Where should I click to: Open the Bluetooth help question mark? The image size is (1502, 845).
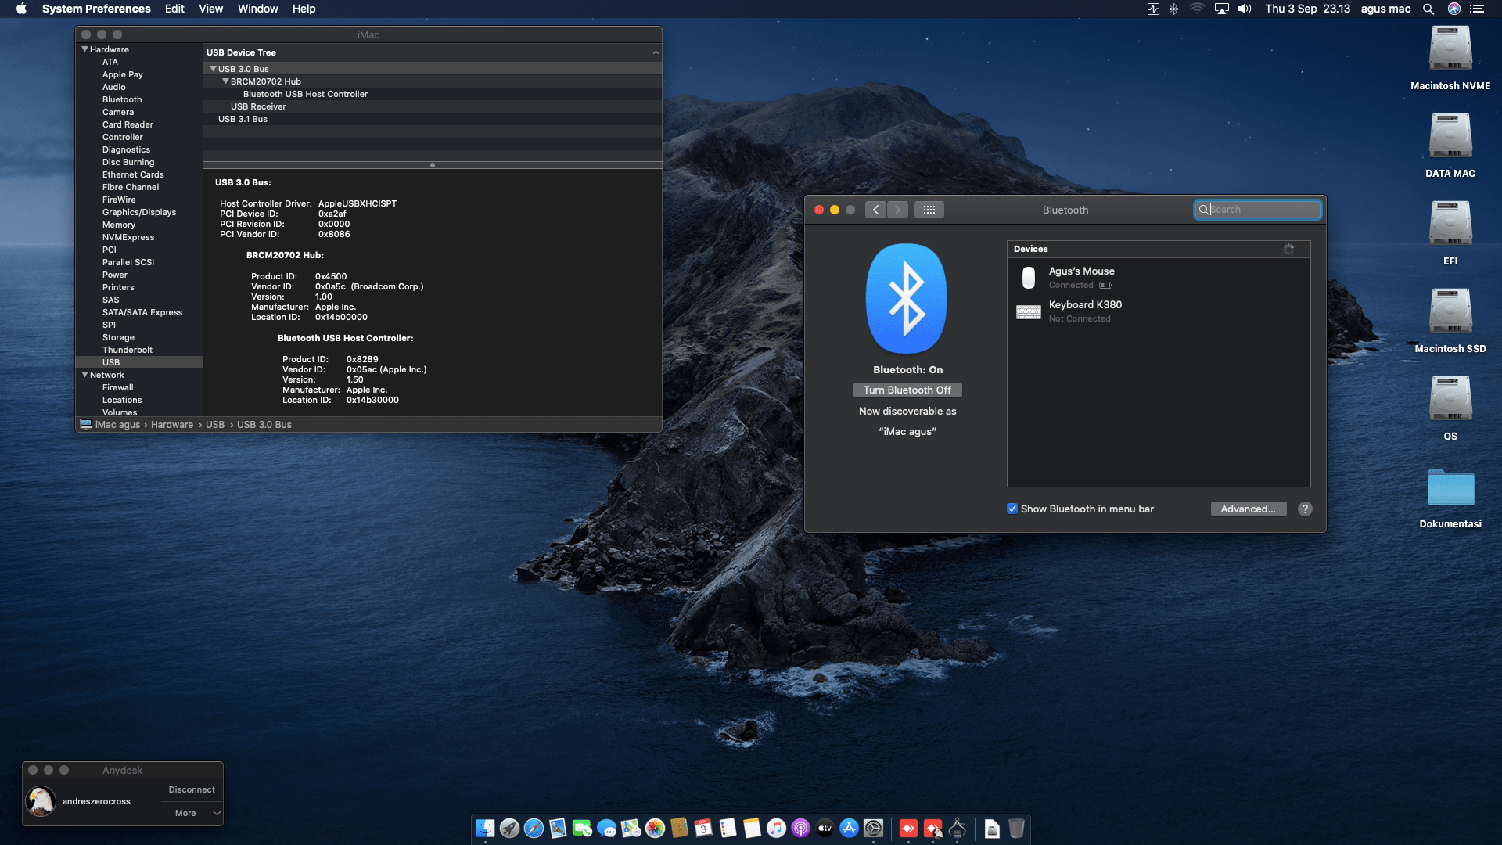point(1304,509)
